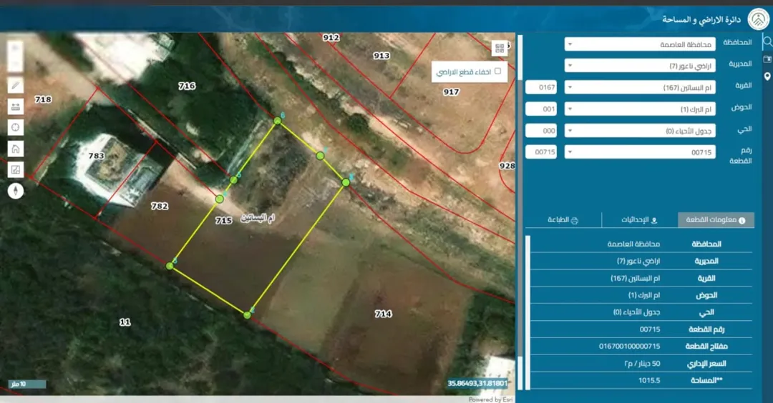Click the village code field 0167
Viewport: 773px width, 403px height.
click(541, 88)
